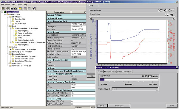The height and width of the screenshot is (109, 179).
Task: Click the grid layout toolbar icon
Action: (x=29, y=8)
